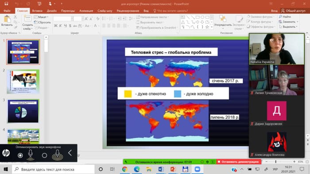Open the Рецензирование tab
Viewport: 310px width, 174px height.
coord(128,11)
